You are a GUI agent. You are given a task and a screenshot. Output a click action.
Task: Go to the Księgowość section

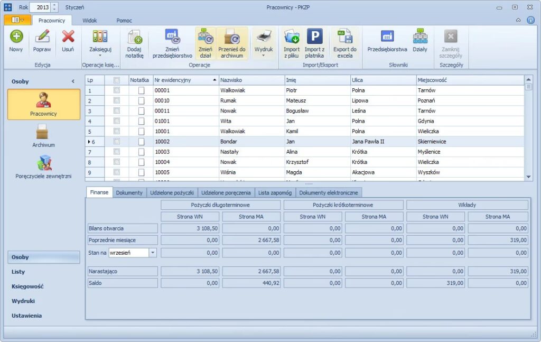tap(27, 286)
